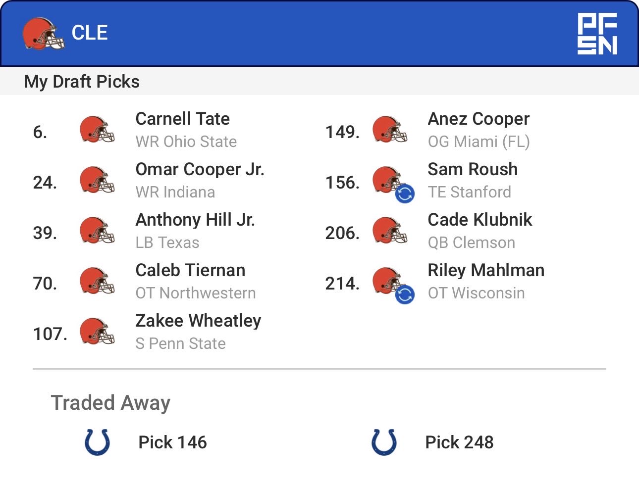Click the PFSN logo in header
This screenshot has height=484, width=639.
point(597,34)
